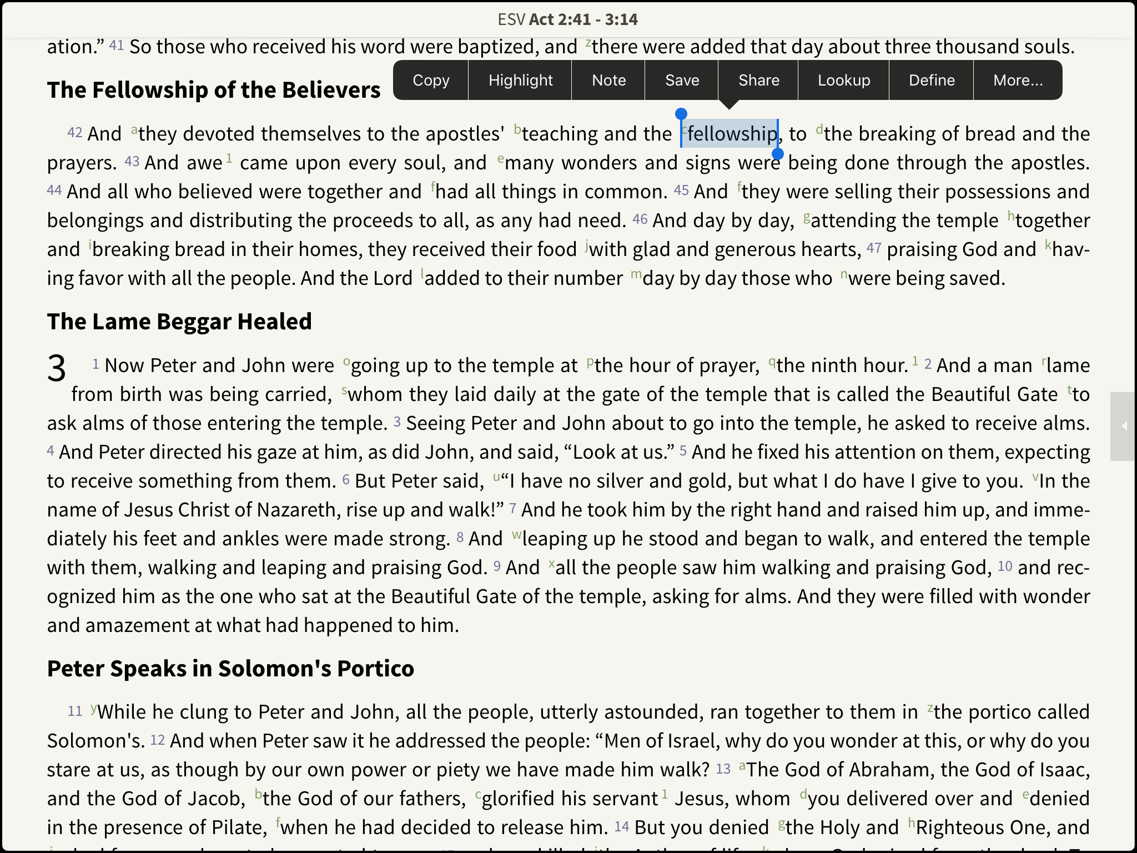
Task: Open cross-reference i before 'breaking bread'
Action: [x=90, y=244]
